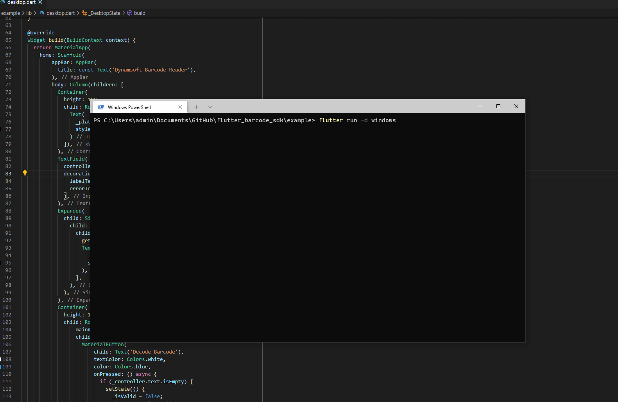Click line number 108 in the gutter
The width and height of the screenshot is (618, 402).
(x=7, y=359)
